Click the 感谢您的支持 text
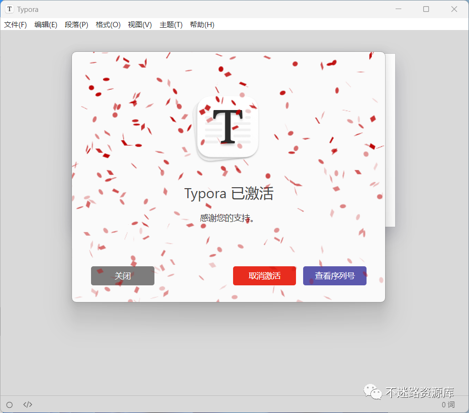Viewport: 469px width, 413px height. point(227,218)
